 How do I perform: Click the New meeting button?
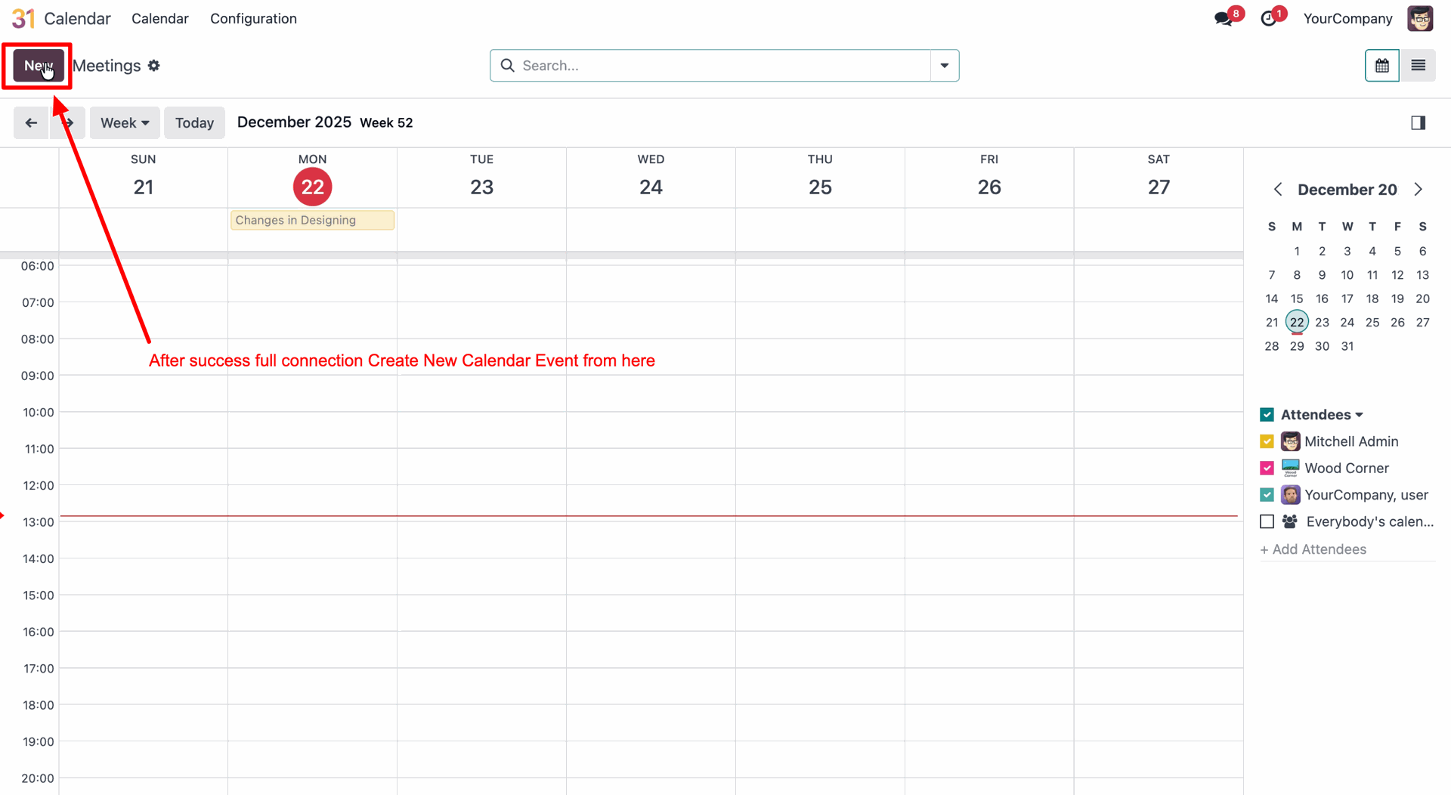pos(38,66)
